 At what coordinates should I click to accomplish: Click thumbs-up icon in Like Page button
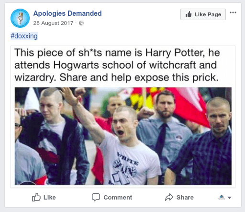tap(189, 14)
